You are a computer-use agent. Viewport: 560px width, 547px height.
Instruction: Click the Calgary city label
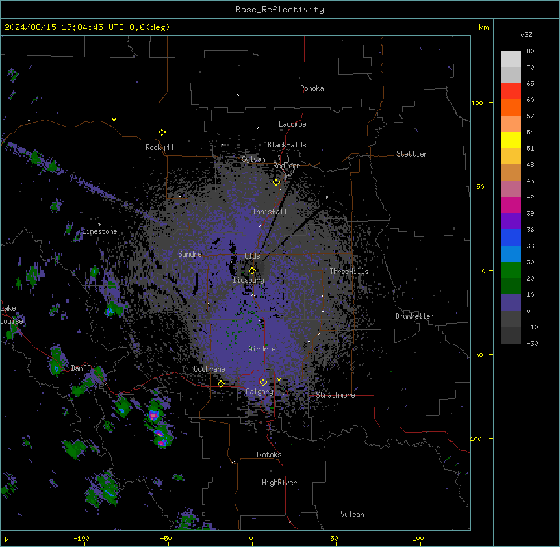259,392
